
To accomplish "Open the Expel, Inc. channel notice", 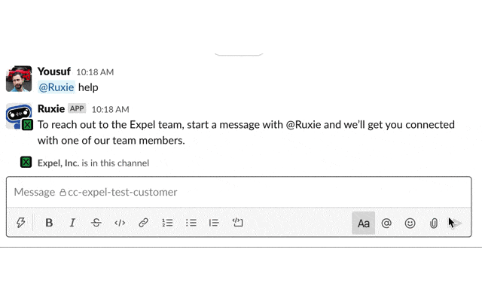I will pyautogui.click(x=84, y=163).
